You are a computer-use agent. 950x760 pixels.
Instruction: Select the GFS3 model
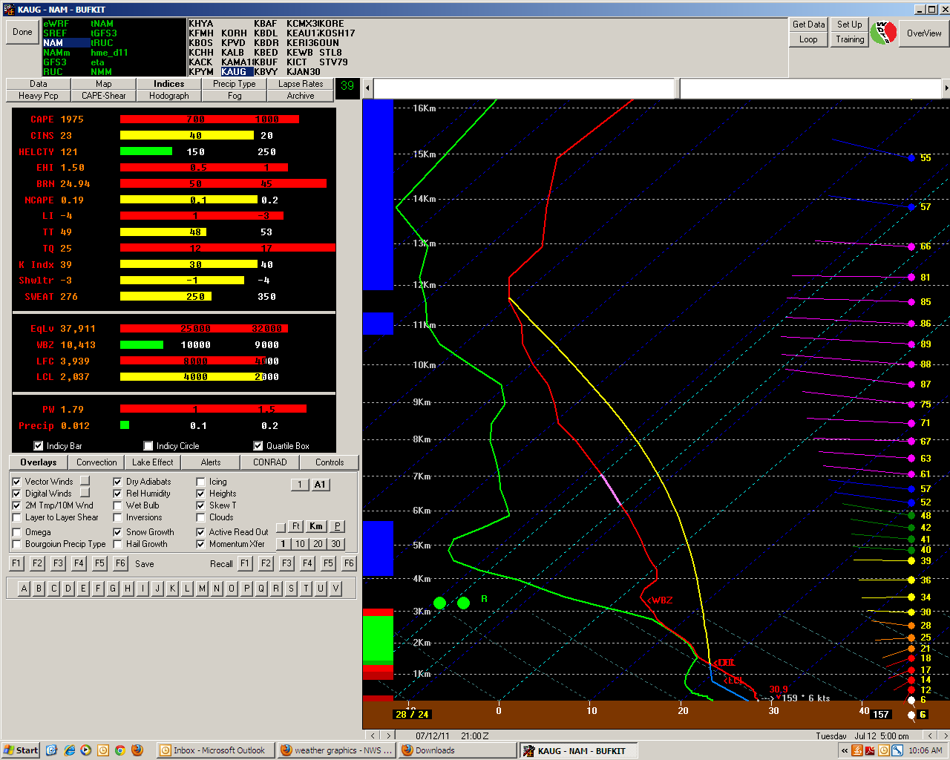pyautogui.click(x=55, y=62)
